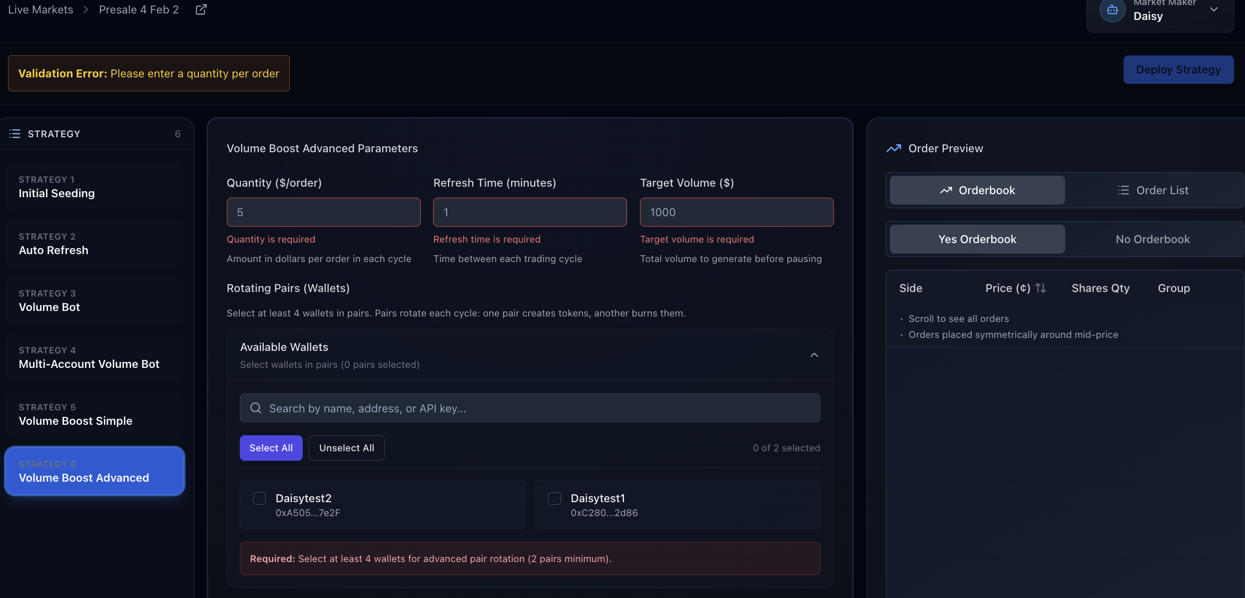Viewport: 1245px width, 598px height.
Task: Collapse the Available Wallets section chevron
Action: point(814,355)
